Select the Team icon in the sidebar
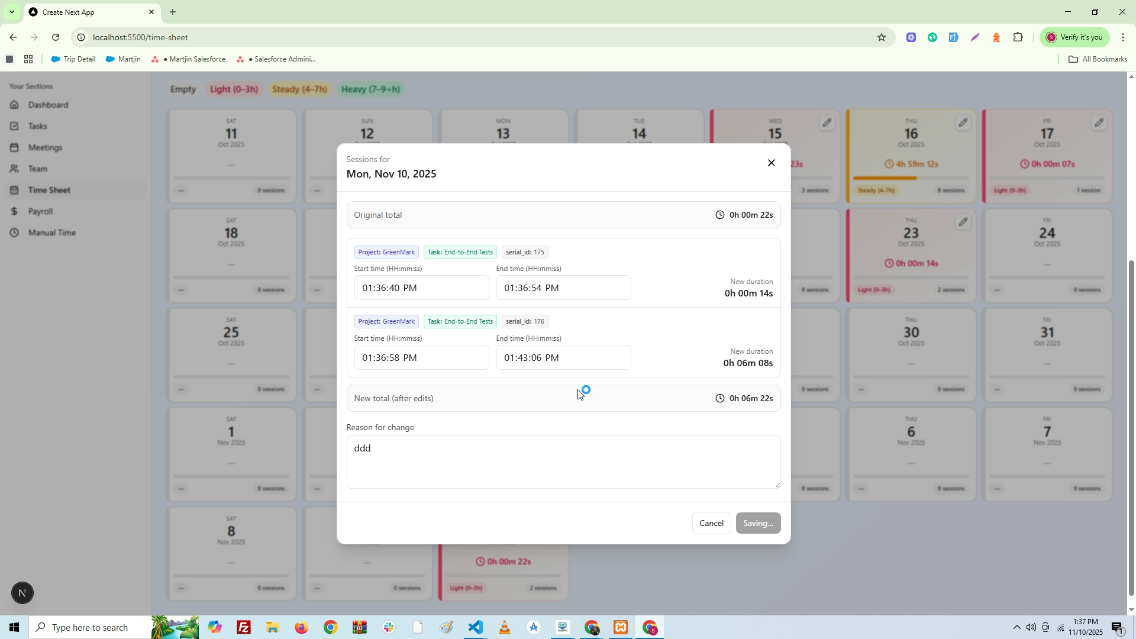The image size is (1136, 639). coord(15,169)
